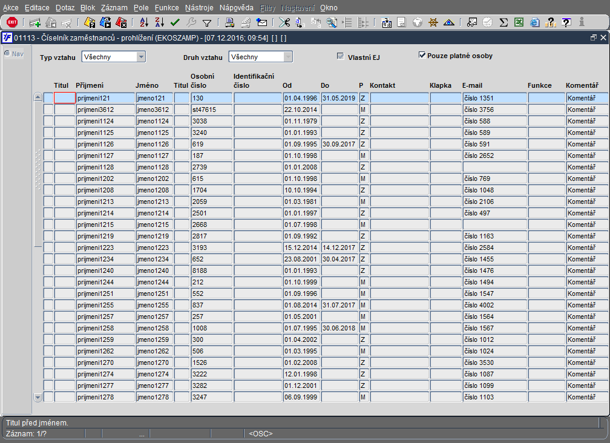
Task: Click the scroll down arrow of record list
Action: tap(38, 398)
